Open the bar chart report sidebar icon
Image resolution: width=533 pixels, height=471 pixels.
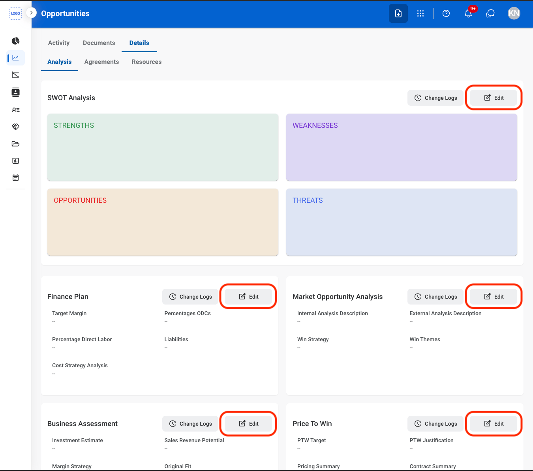[16, 161]
